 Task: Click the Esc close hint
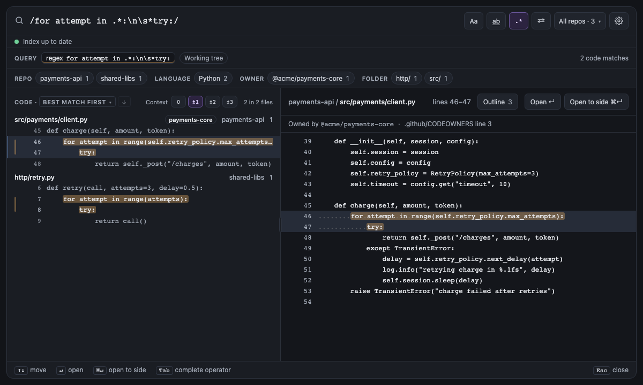point(611,370)
